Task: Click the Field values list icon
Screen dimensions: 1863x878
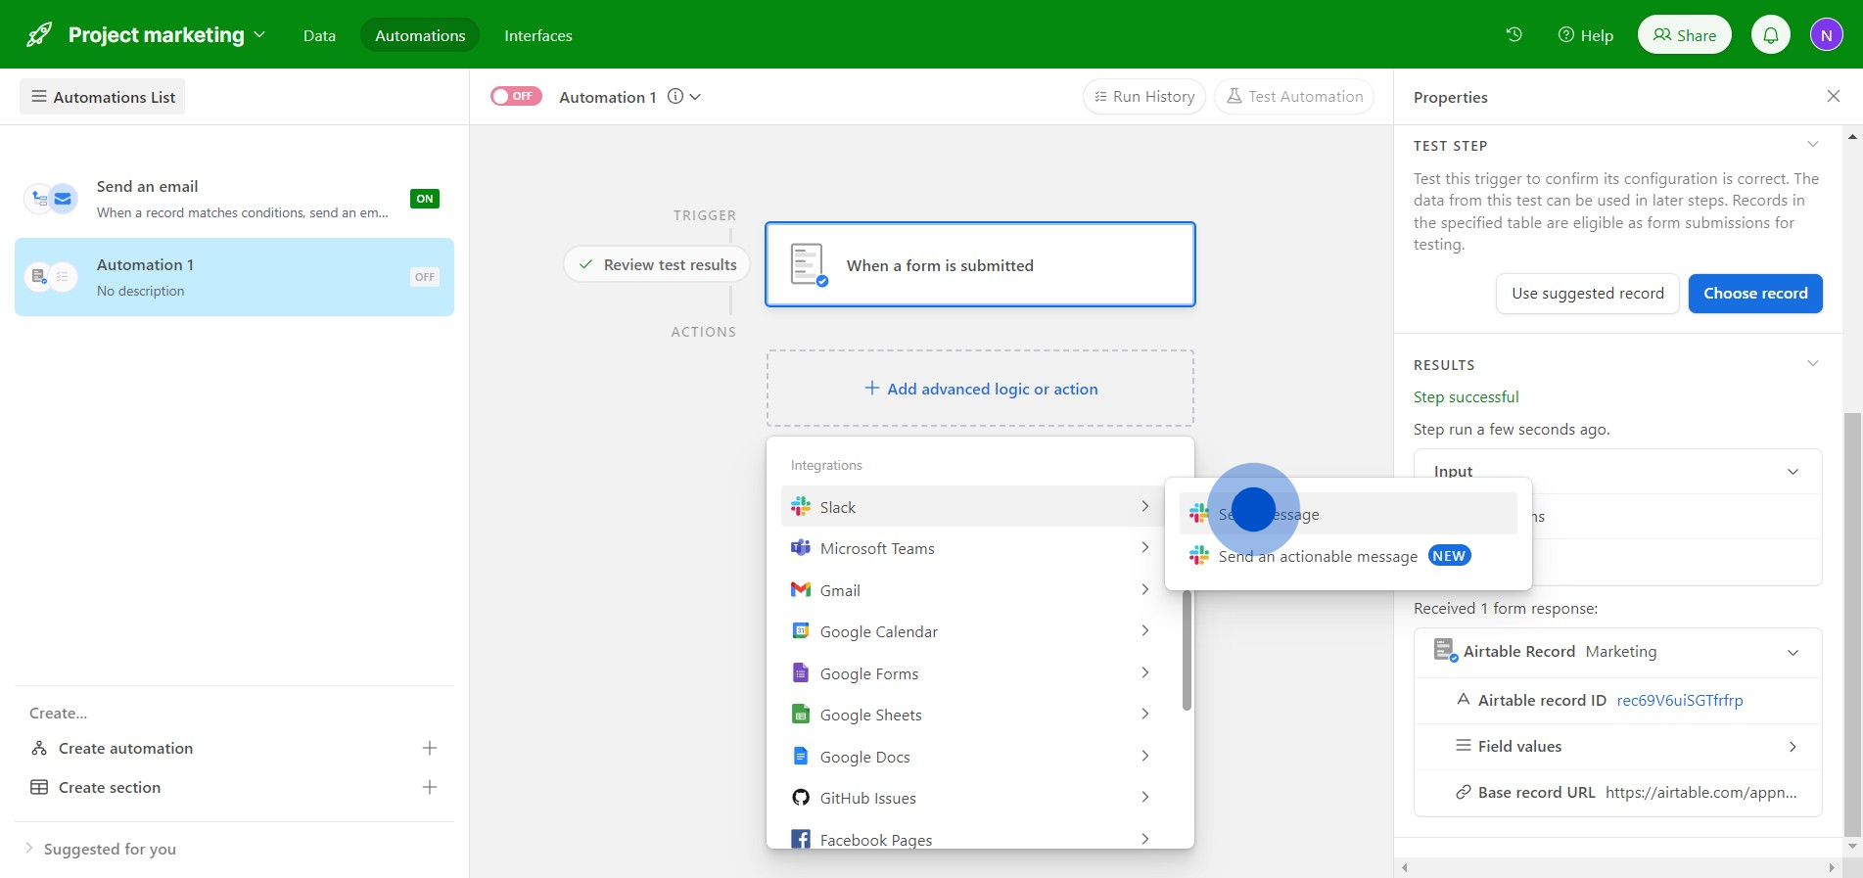Action: pyautogui.click(x=1463, y=746)
